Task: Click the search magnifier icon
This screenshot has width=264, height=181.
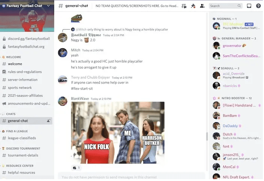Action: tap(239, 6)
